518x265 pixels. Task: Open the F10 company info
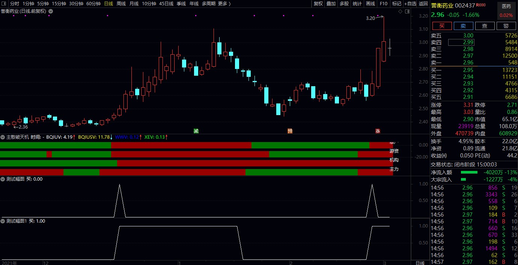click(x=383, y=4)
